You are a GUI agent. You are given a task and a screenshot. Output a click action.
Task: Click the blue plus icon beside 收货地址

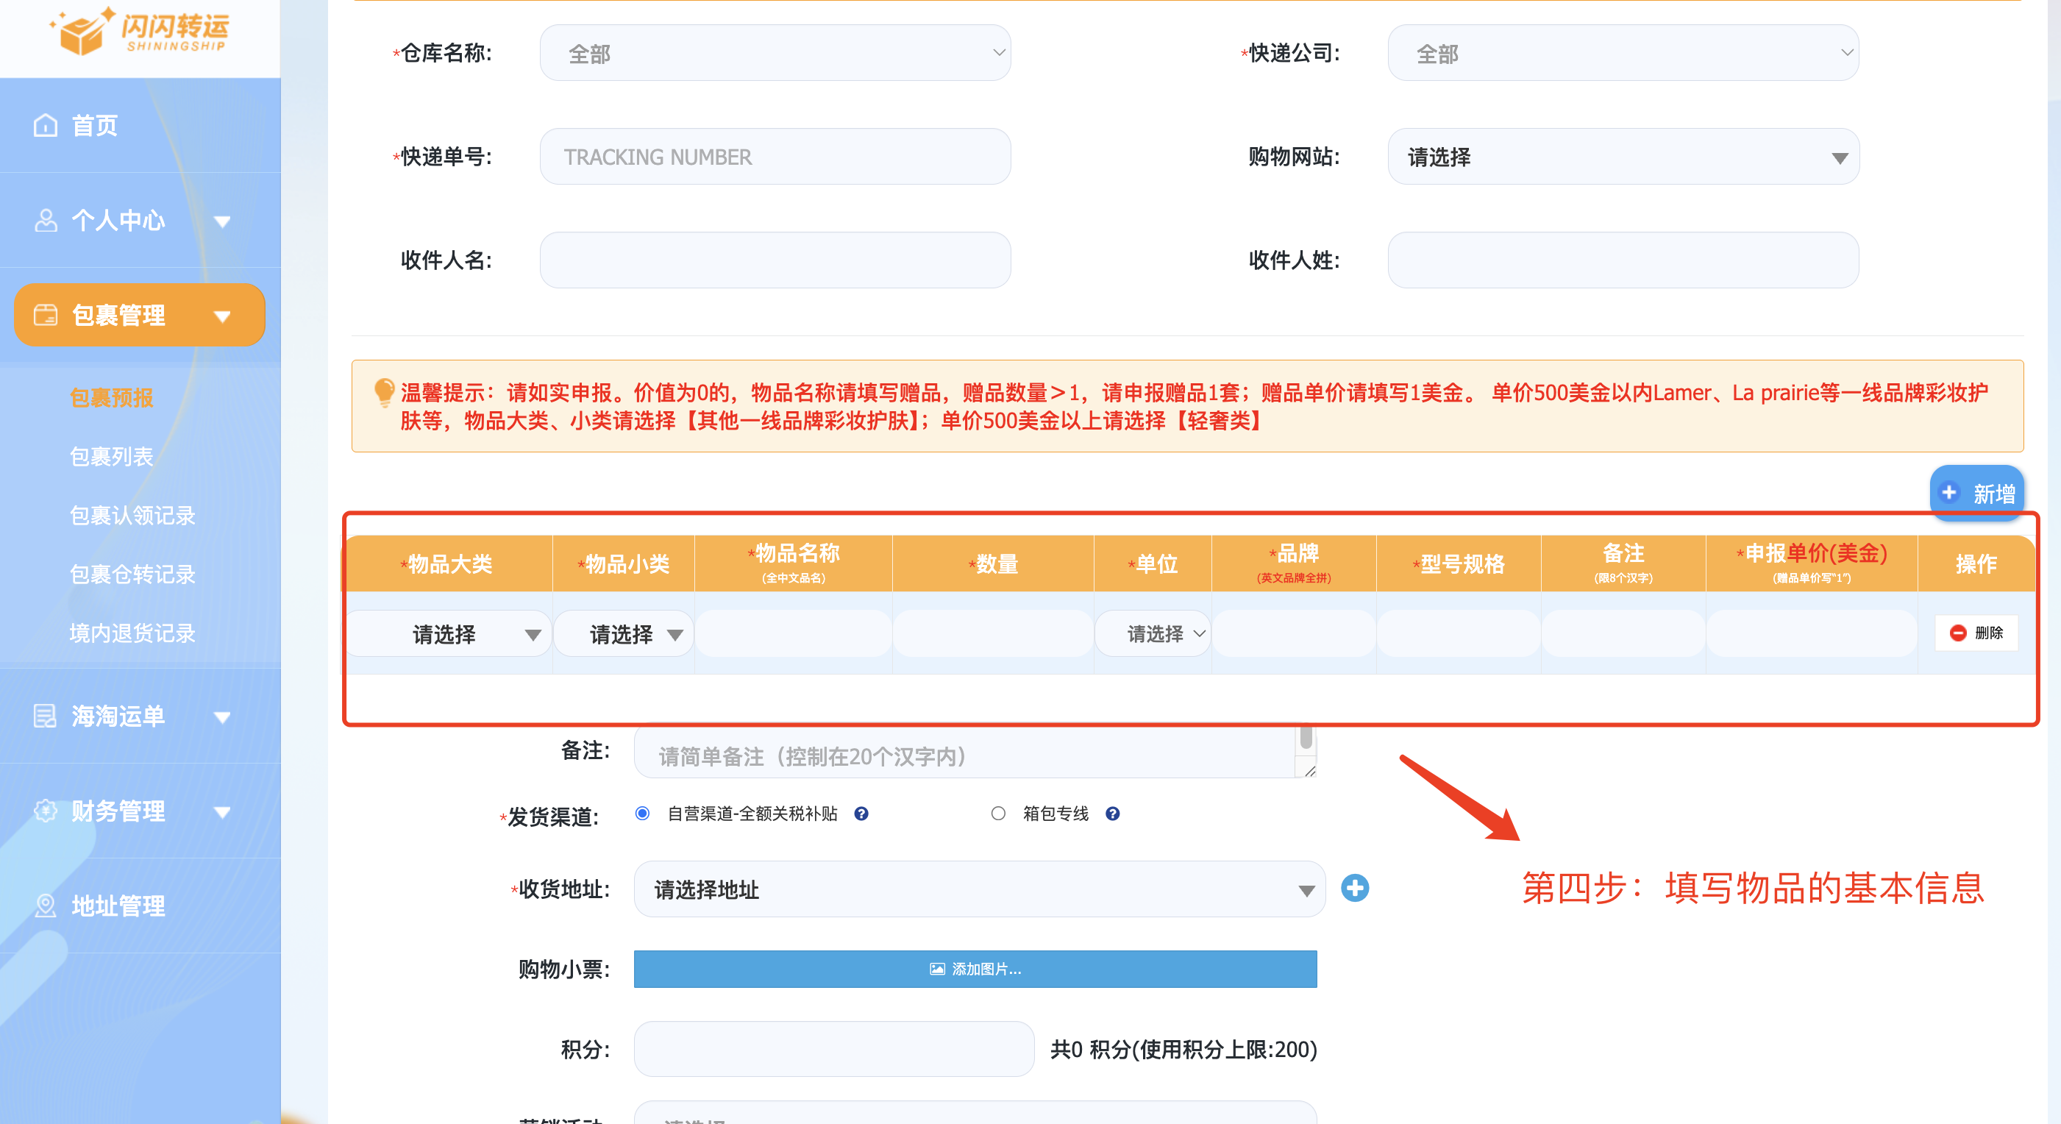click(1355, 888)
